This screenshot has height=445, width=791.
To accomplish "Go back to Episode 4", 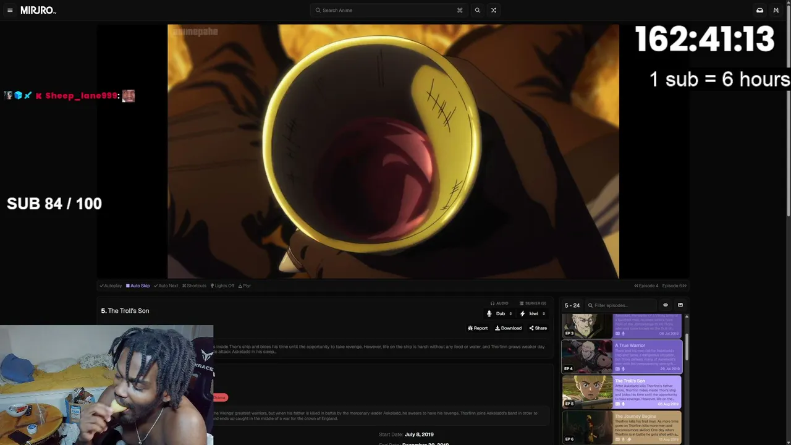I will point(646,286).
